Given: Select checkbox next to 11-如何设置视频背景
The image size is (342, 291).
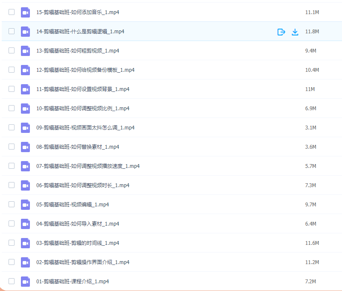Looking at the screenshot, I should (12, 89).
